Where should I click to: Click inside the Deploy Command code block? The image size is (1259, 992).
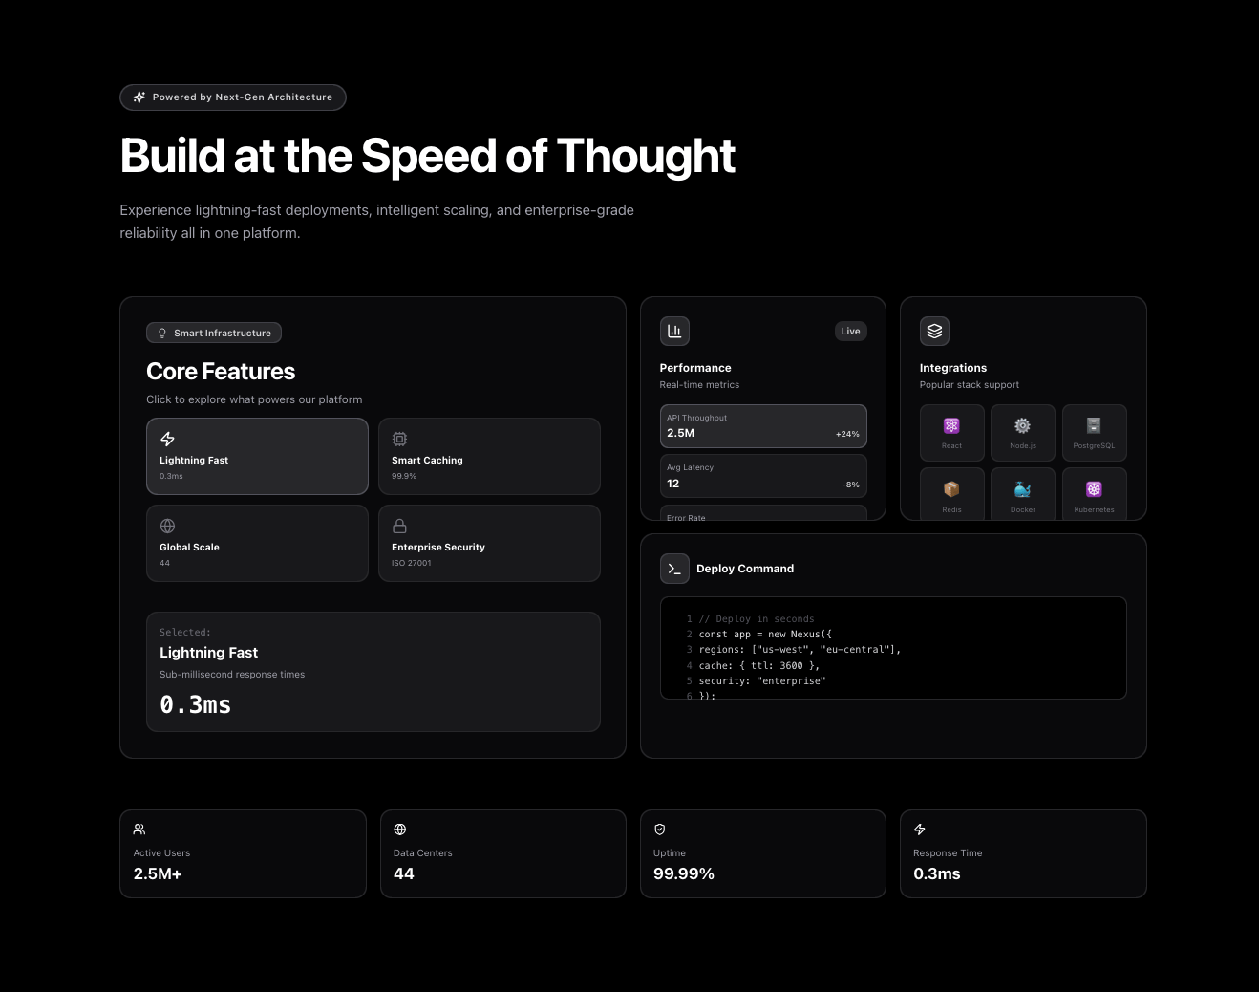click(893, 648)
